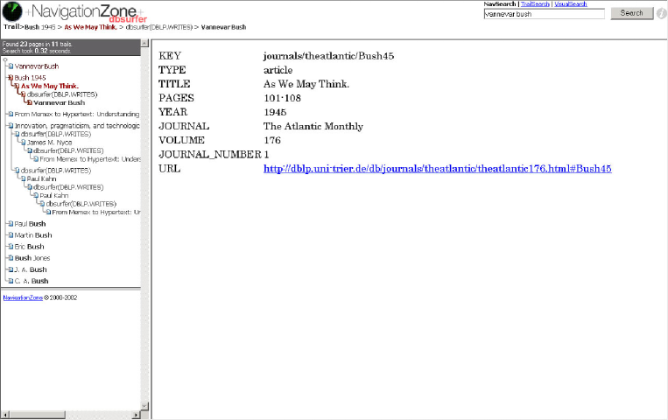Screen dimensions: 668x420
Task: Click the JOURNAL value The Atlantic Monthly
Action: tap(313, 127)
